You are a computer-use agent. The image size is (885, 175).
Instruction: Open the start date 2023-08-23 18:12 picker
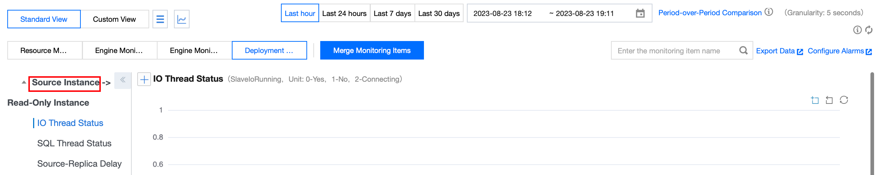[x=503, y=13]
